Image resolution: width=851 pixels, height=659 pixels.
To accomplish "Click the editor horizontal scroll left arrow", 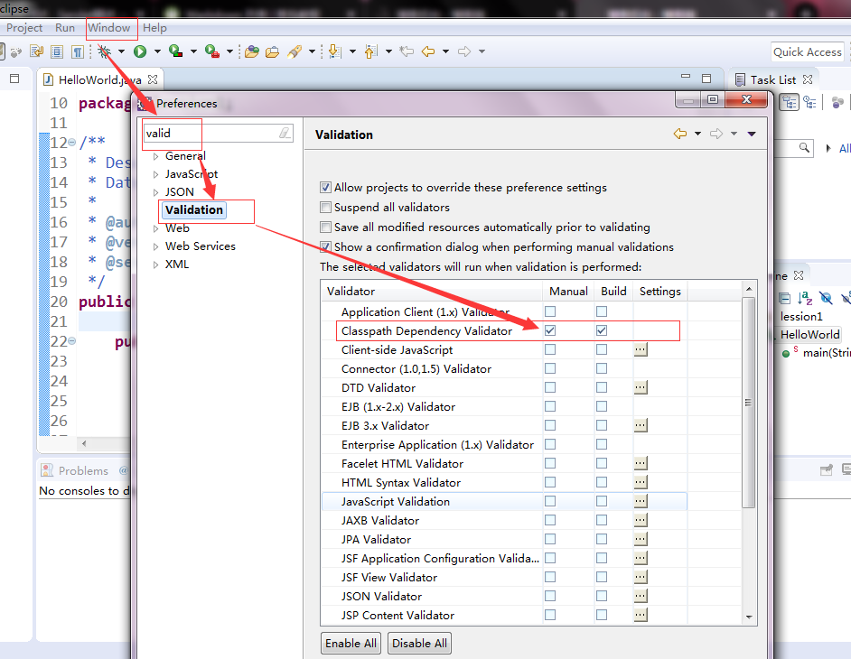I will [x=84, y=443].
